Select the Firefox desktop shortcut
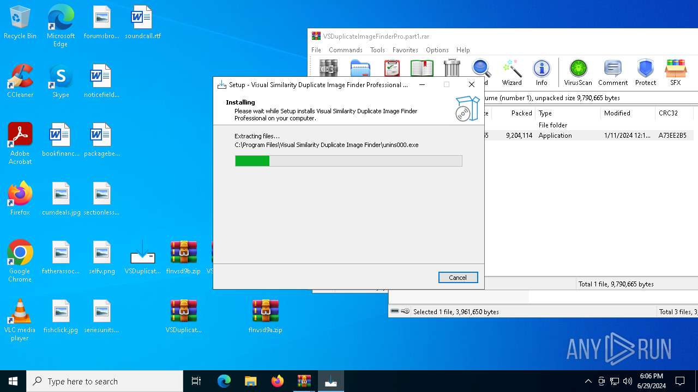The width and height of the screenshot is (698, 392). click(20, 199)
